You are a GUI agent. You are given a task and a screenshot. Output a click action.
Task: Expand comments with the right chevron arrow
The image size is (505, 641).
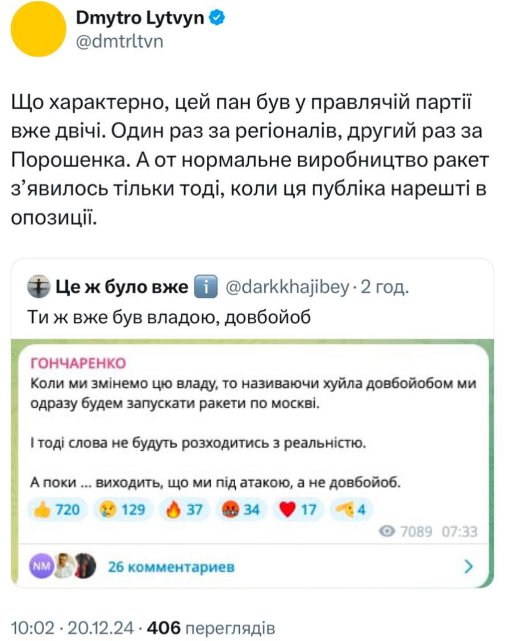tap(468, 566)
